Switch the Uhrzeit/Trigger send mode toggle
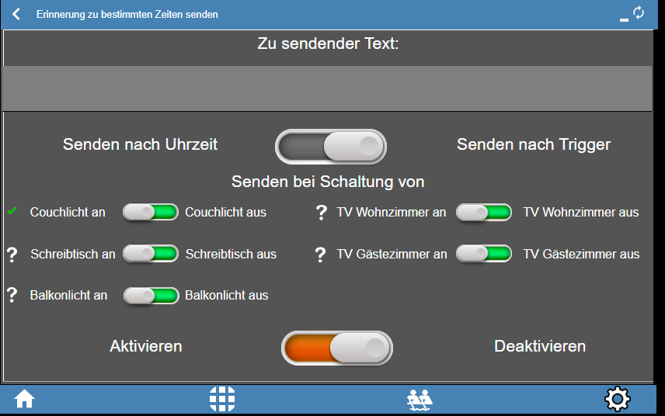The height and width of the screenshot is (416, 665). pyautogui.click(x=331, y=146)
